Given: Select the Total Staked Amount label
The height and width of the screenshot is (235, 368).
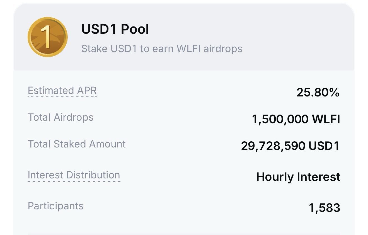Looking at the screenshot, I should pos(77,144).
